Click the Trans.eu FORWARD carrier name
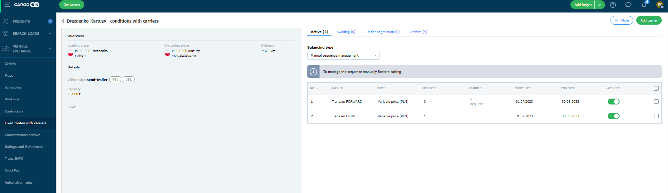This screenshot has height=193, width=668. (x=347, y=102)
